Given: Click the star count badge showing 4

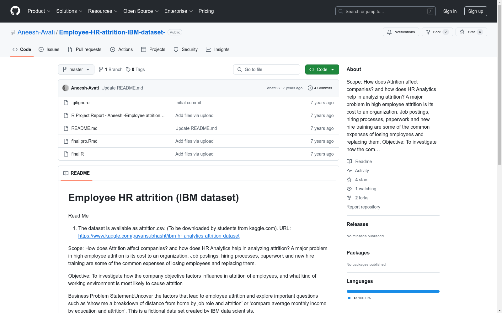Looking at the screenshot, I should pos(480,32).
